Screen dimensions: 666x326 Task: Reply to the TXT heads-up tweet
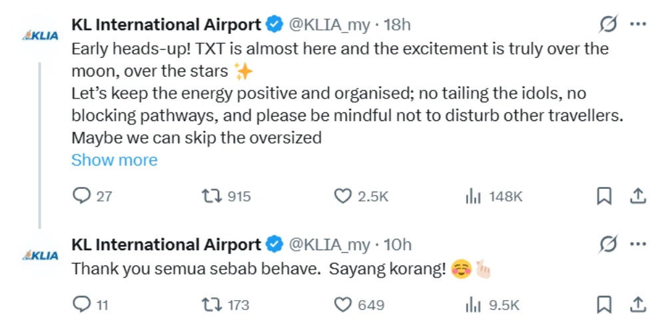tap(81, 196)
